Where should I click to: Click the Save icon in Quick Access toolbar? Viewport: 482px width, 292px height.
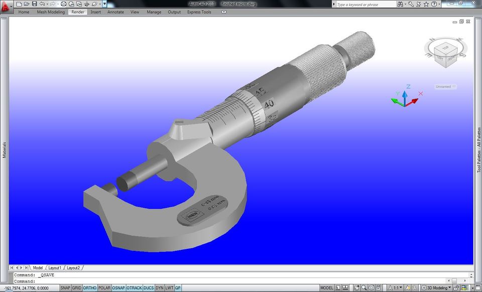pos(34,4)
